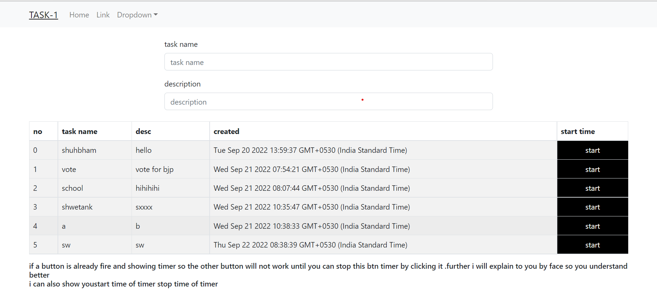Viewport: 657px width, 307px height.
Task: Click the task name input field
Action: coord(328,62)
